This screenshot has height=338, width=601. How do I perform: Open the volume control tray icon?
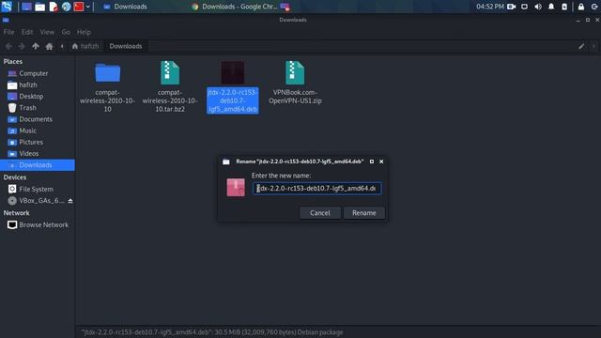click(538, 7)
